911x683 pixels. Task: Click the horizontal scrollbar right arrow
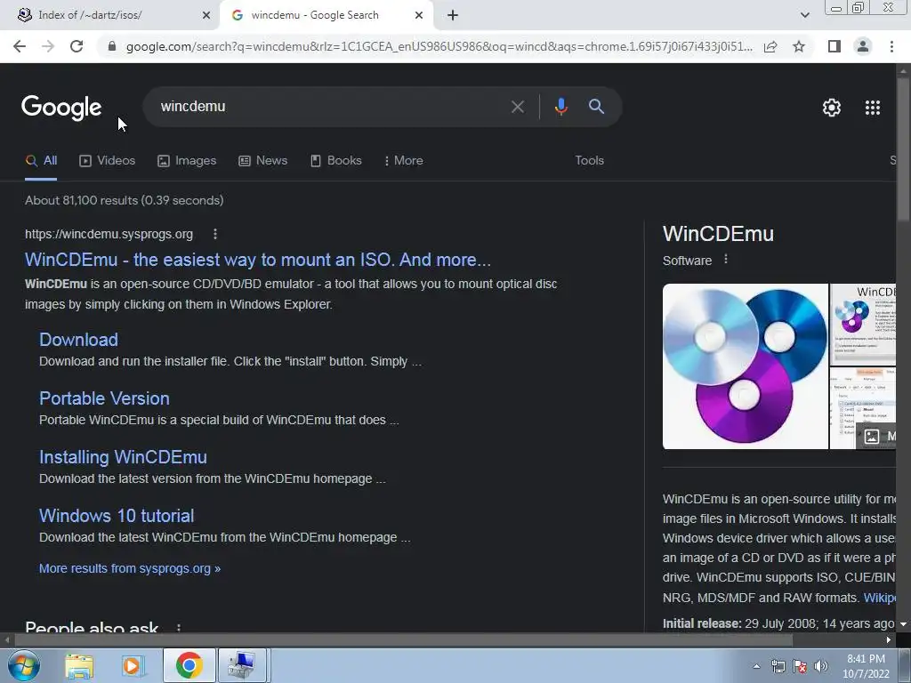[889, 640]
